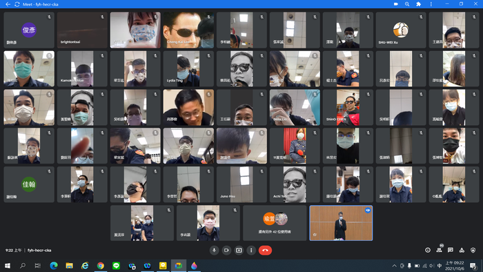Switch to Google Chrome on the taskbar

(x=101, y=266)
